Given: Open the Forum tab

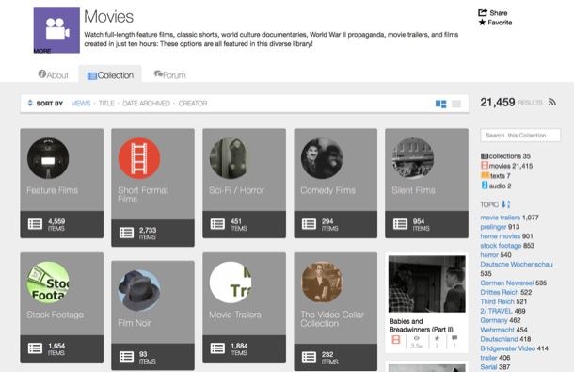Looking at the screenshot, I should click(x=170, y=74).
